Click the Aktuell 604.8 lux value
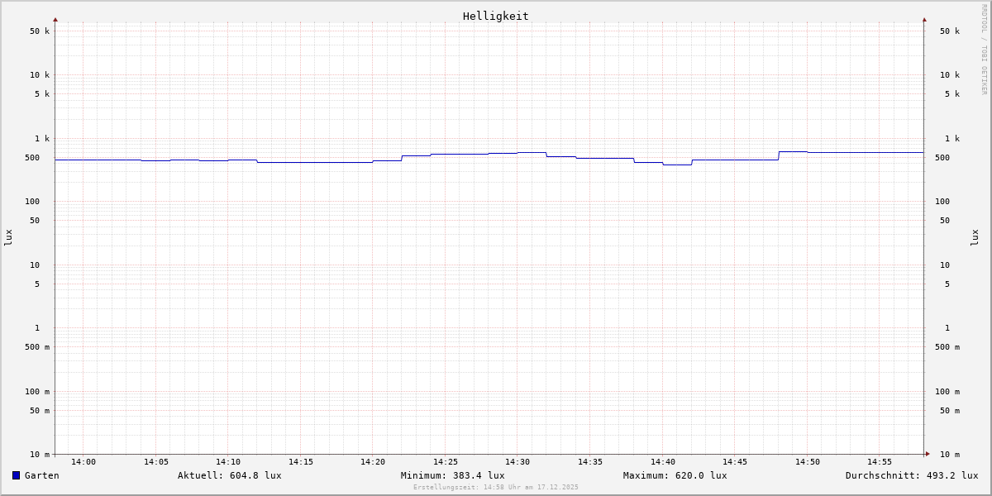Viewport: 992px width, 496px height. click(x=229, y=475)
